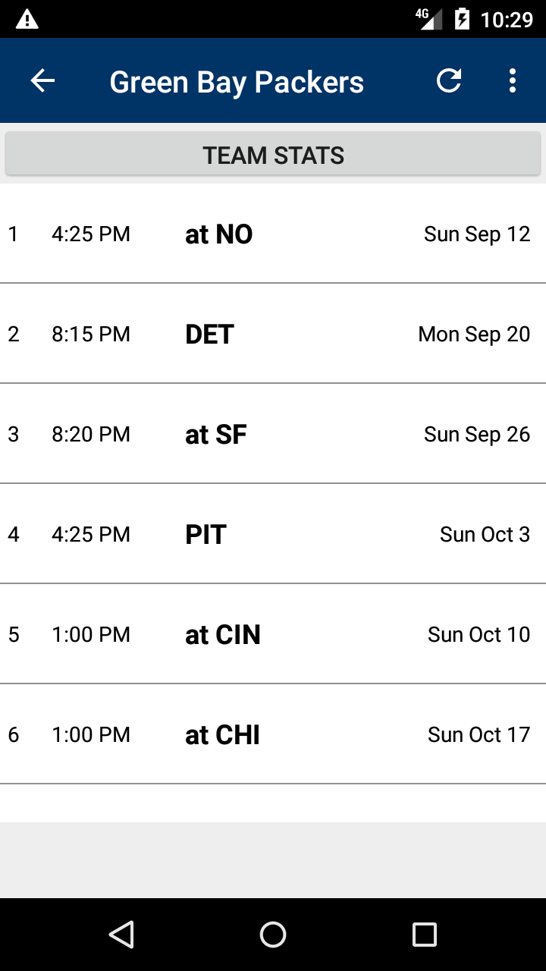Tap the Green Bay Packers title
The image size is (546, 971).
(x=237, y=82)
